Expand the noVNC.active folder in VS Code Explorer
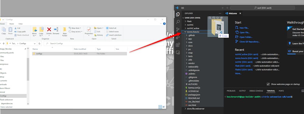The width and height of the screenshot is (304, 114). coord(185,28)
